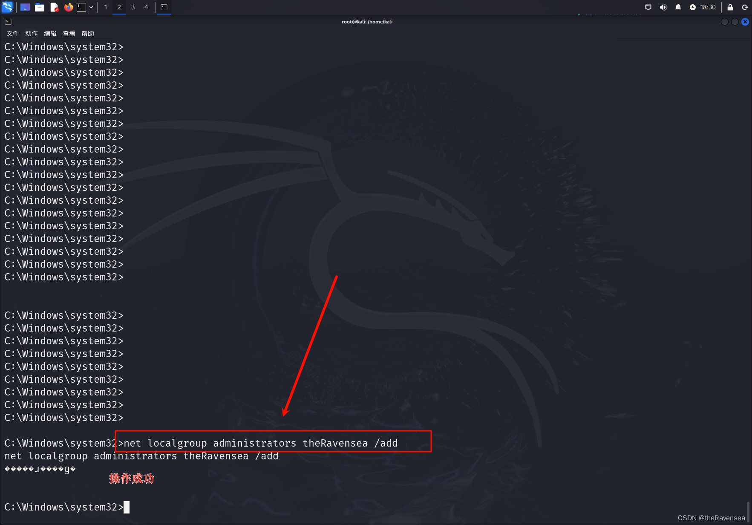This screenshot has width=752, height=525.
Task: Lock the screen with padlock icon
Action: 730,7
